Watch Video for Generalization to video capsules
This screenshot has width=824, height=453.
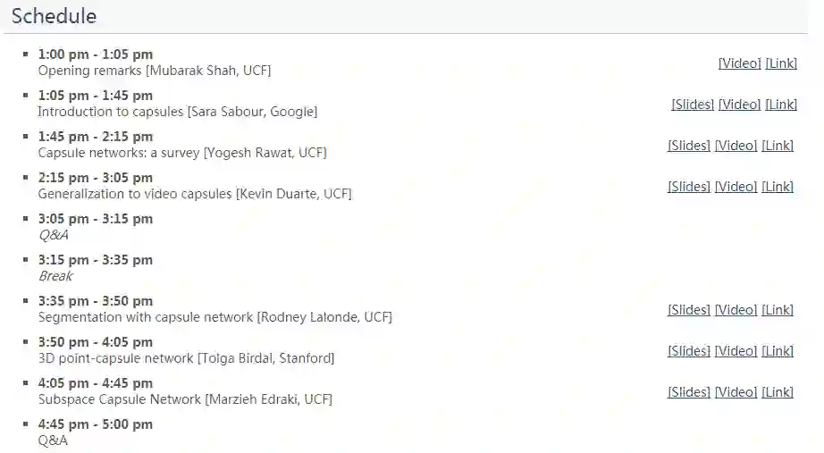click(736, 187)
